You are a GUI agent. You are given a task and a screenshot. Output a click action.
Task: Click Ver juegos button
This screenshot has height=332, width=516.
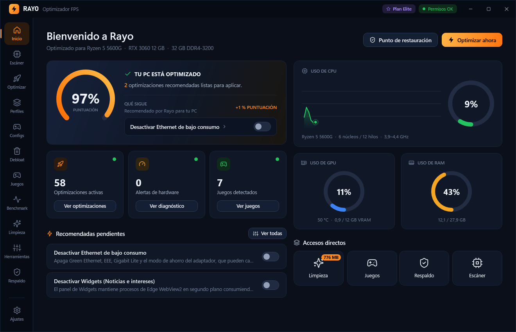[248, 206]
